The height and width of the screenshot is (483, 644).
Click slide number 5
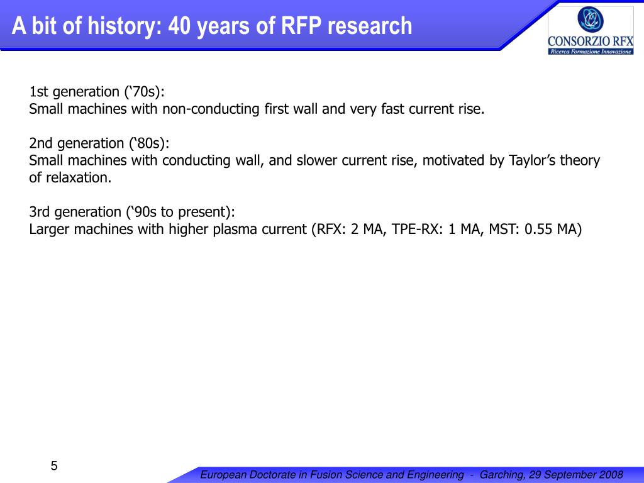point(54,466)
